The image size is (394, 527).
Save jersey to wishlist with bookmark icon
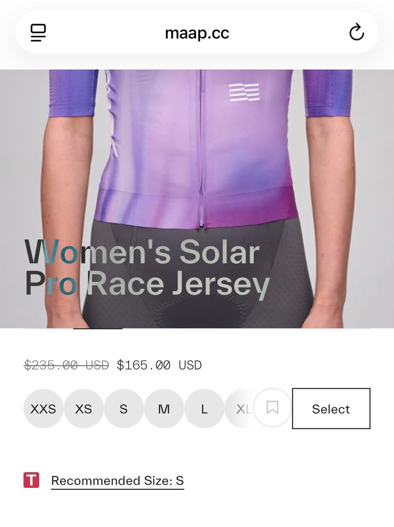click(272, 408)
